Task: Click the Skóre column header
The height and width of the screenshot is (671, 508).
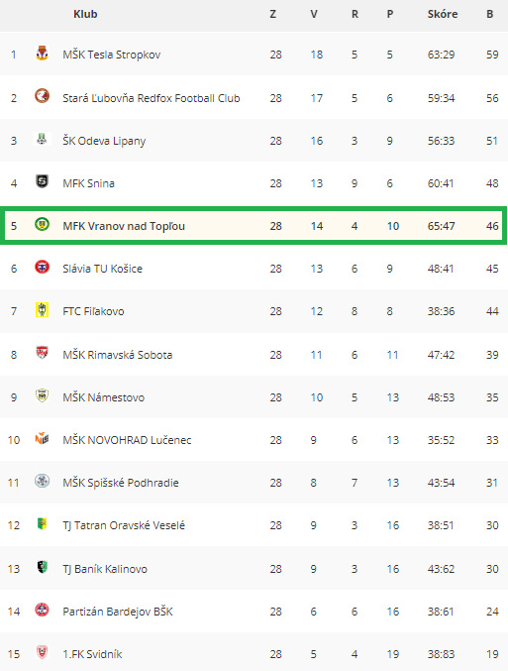Action: 443,14
